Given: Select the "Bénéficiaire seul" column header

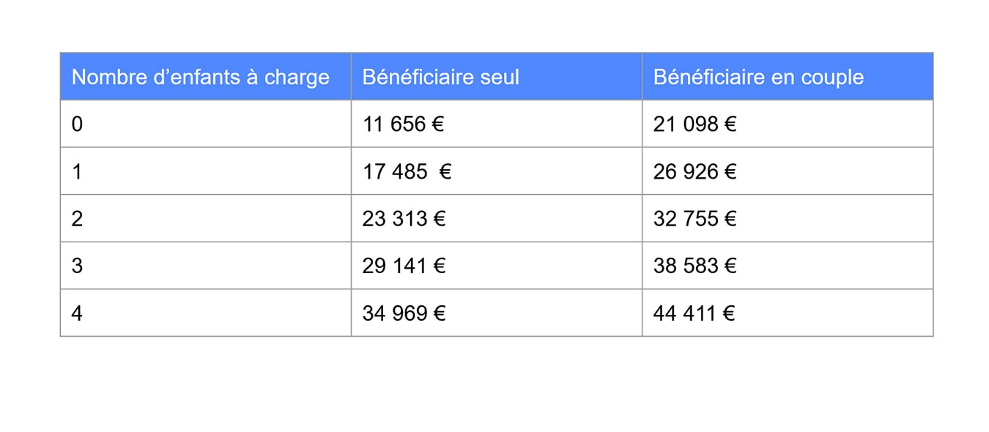Looking at the screenshot, I should 440,77.
